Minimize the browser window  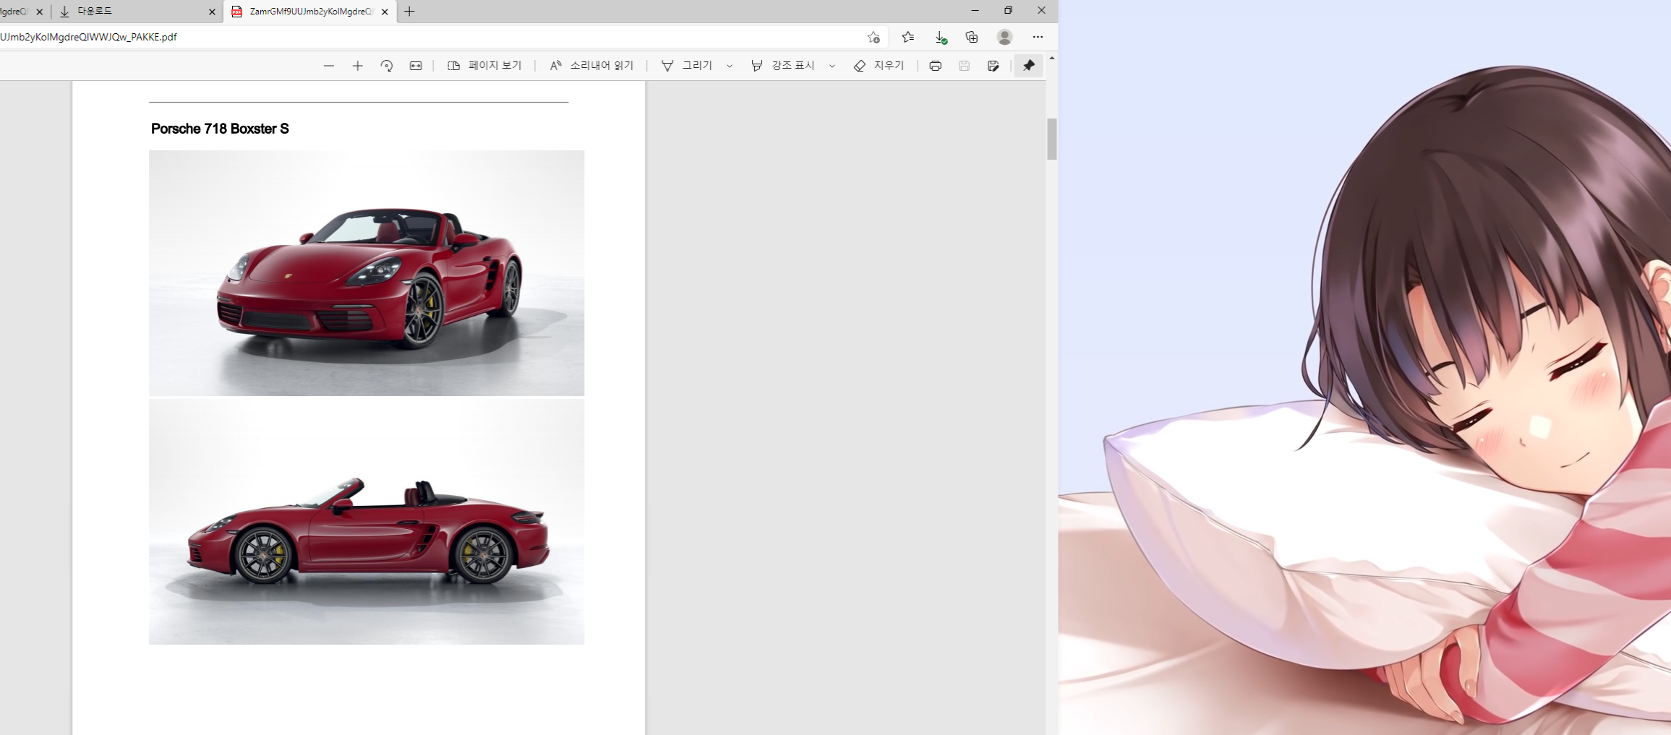point(975,10)
